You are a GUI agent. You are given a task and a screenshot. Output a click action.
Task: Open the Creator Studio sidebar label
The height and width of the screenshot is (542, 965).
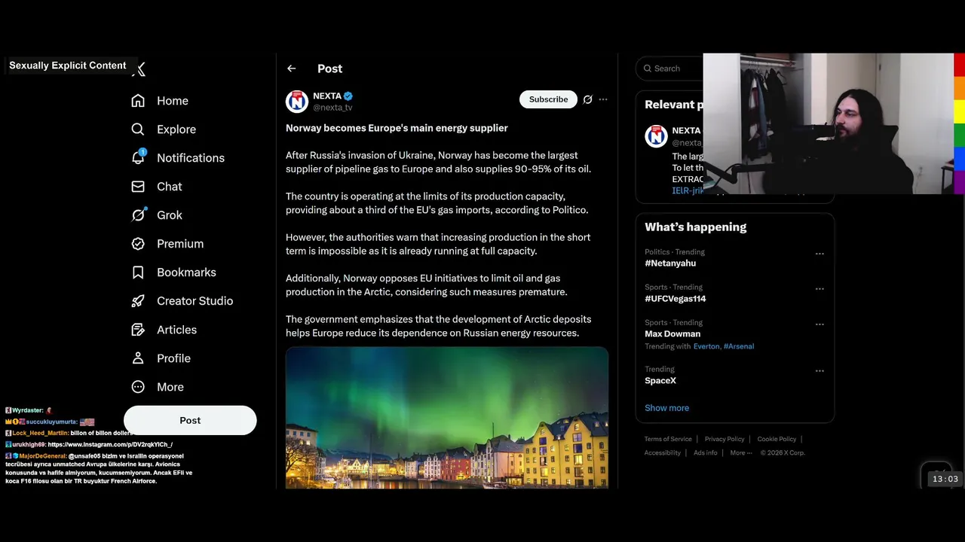(195, 301)
